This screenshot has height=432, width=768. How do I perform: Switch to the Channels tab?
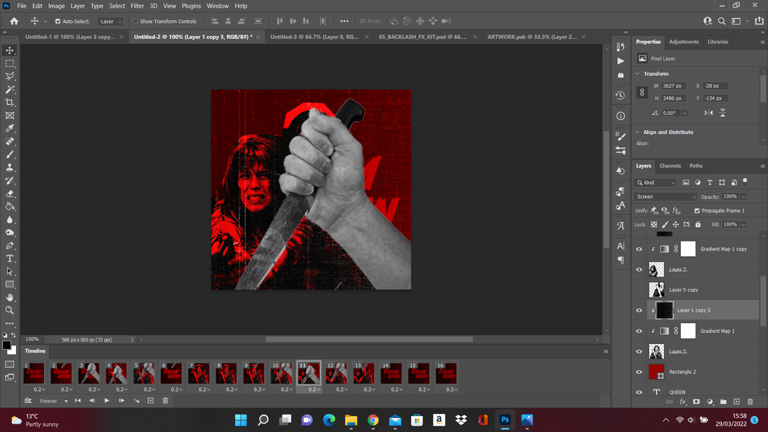tap(670, 165)
